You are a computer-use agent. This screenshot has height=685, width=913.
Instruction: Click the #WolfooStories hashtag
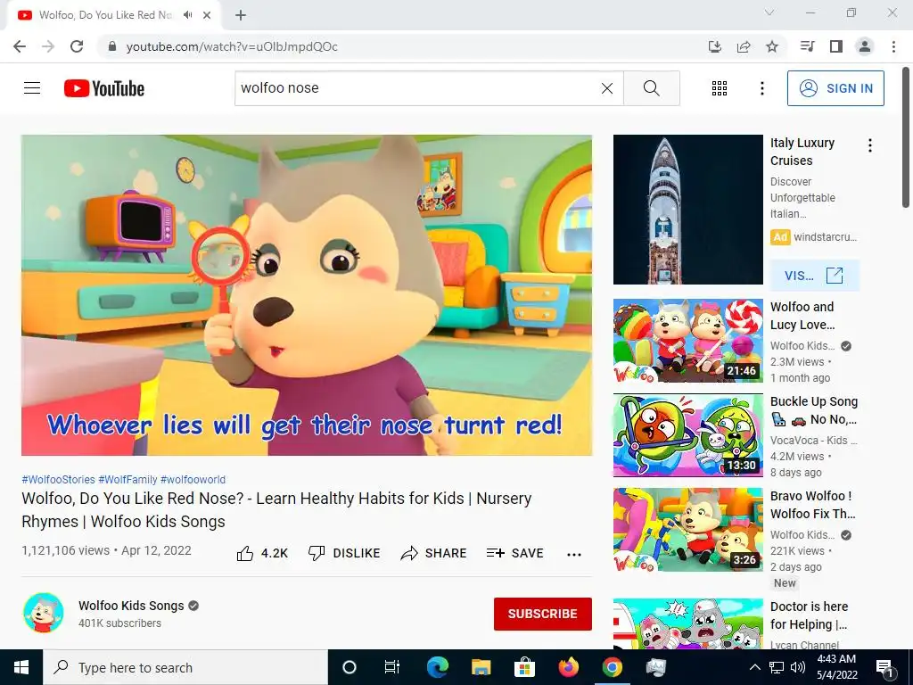[58, 479]
